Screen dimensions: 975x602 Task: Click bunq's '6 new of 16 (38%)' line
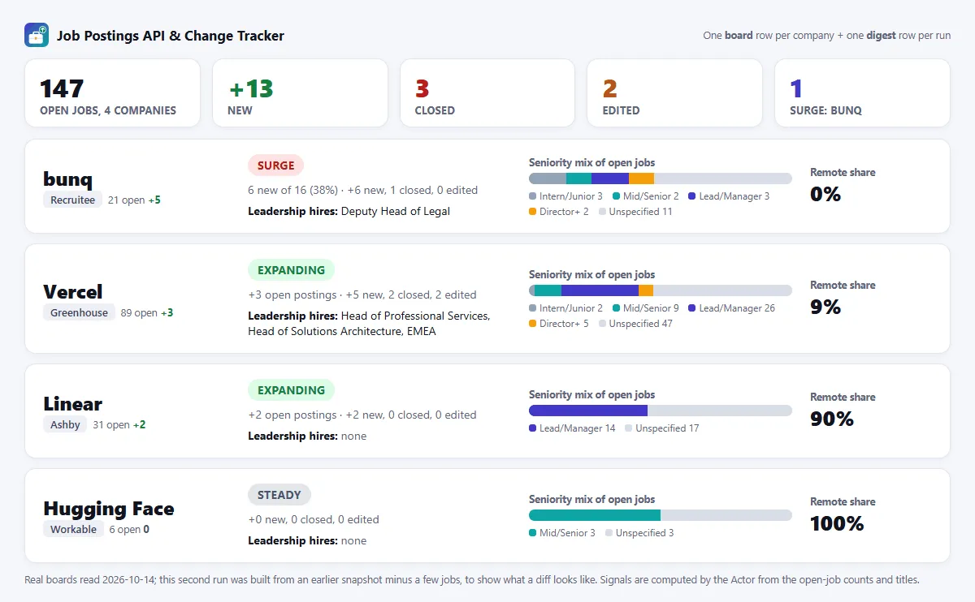point(362,190)
